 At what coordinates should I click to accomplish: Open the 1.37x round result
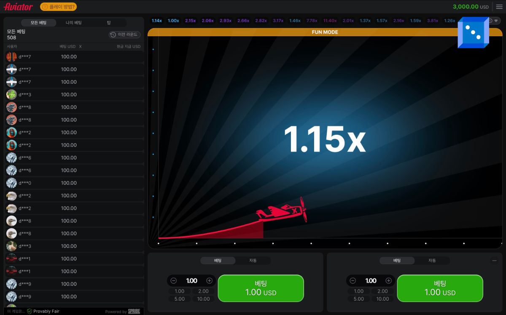tap(365, 21)
